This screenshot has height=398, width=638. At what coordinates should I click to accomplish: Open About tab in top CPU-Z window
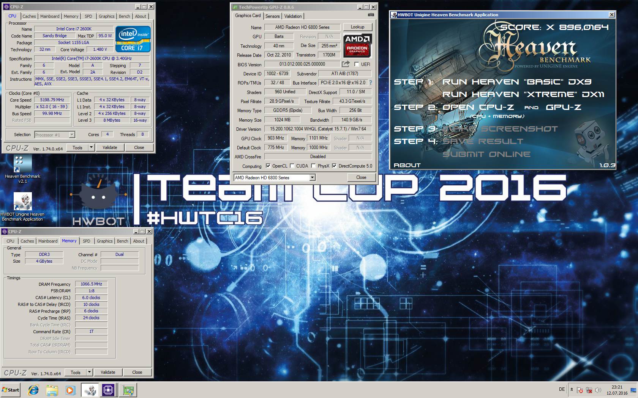[x=140, y=16]
